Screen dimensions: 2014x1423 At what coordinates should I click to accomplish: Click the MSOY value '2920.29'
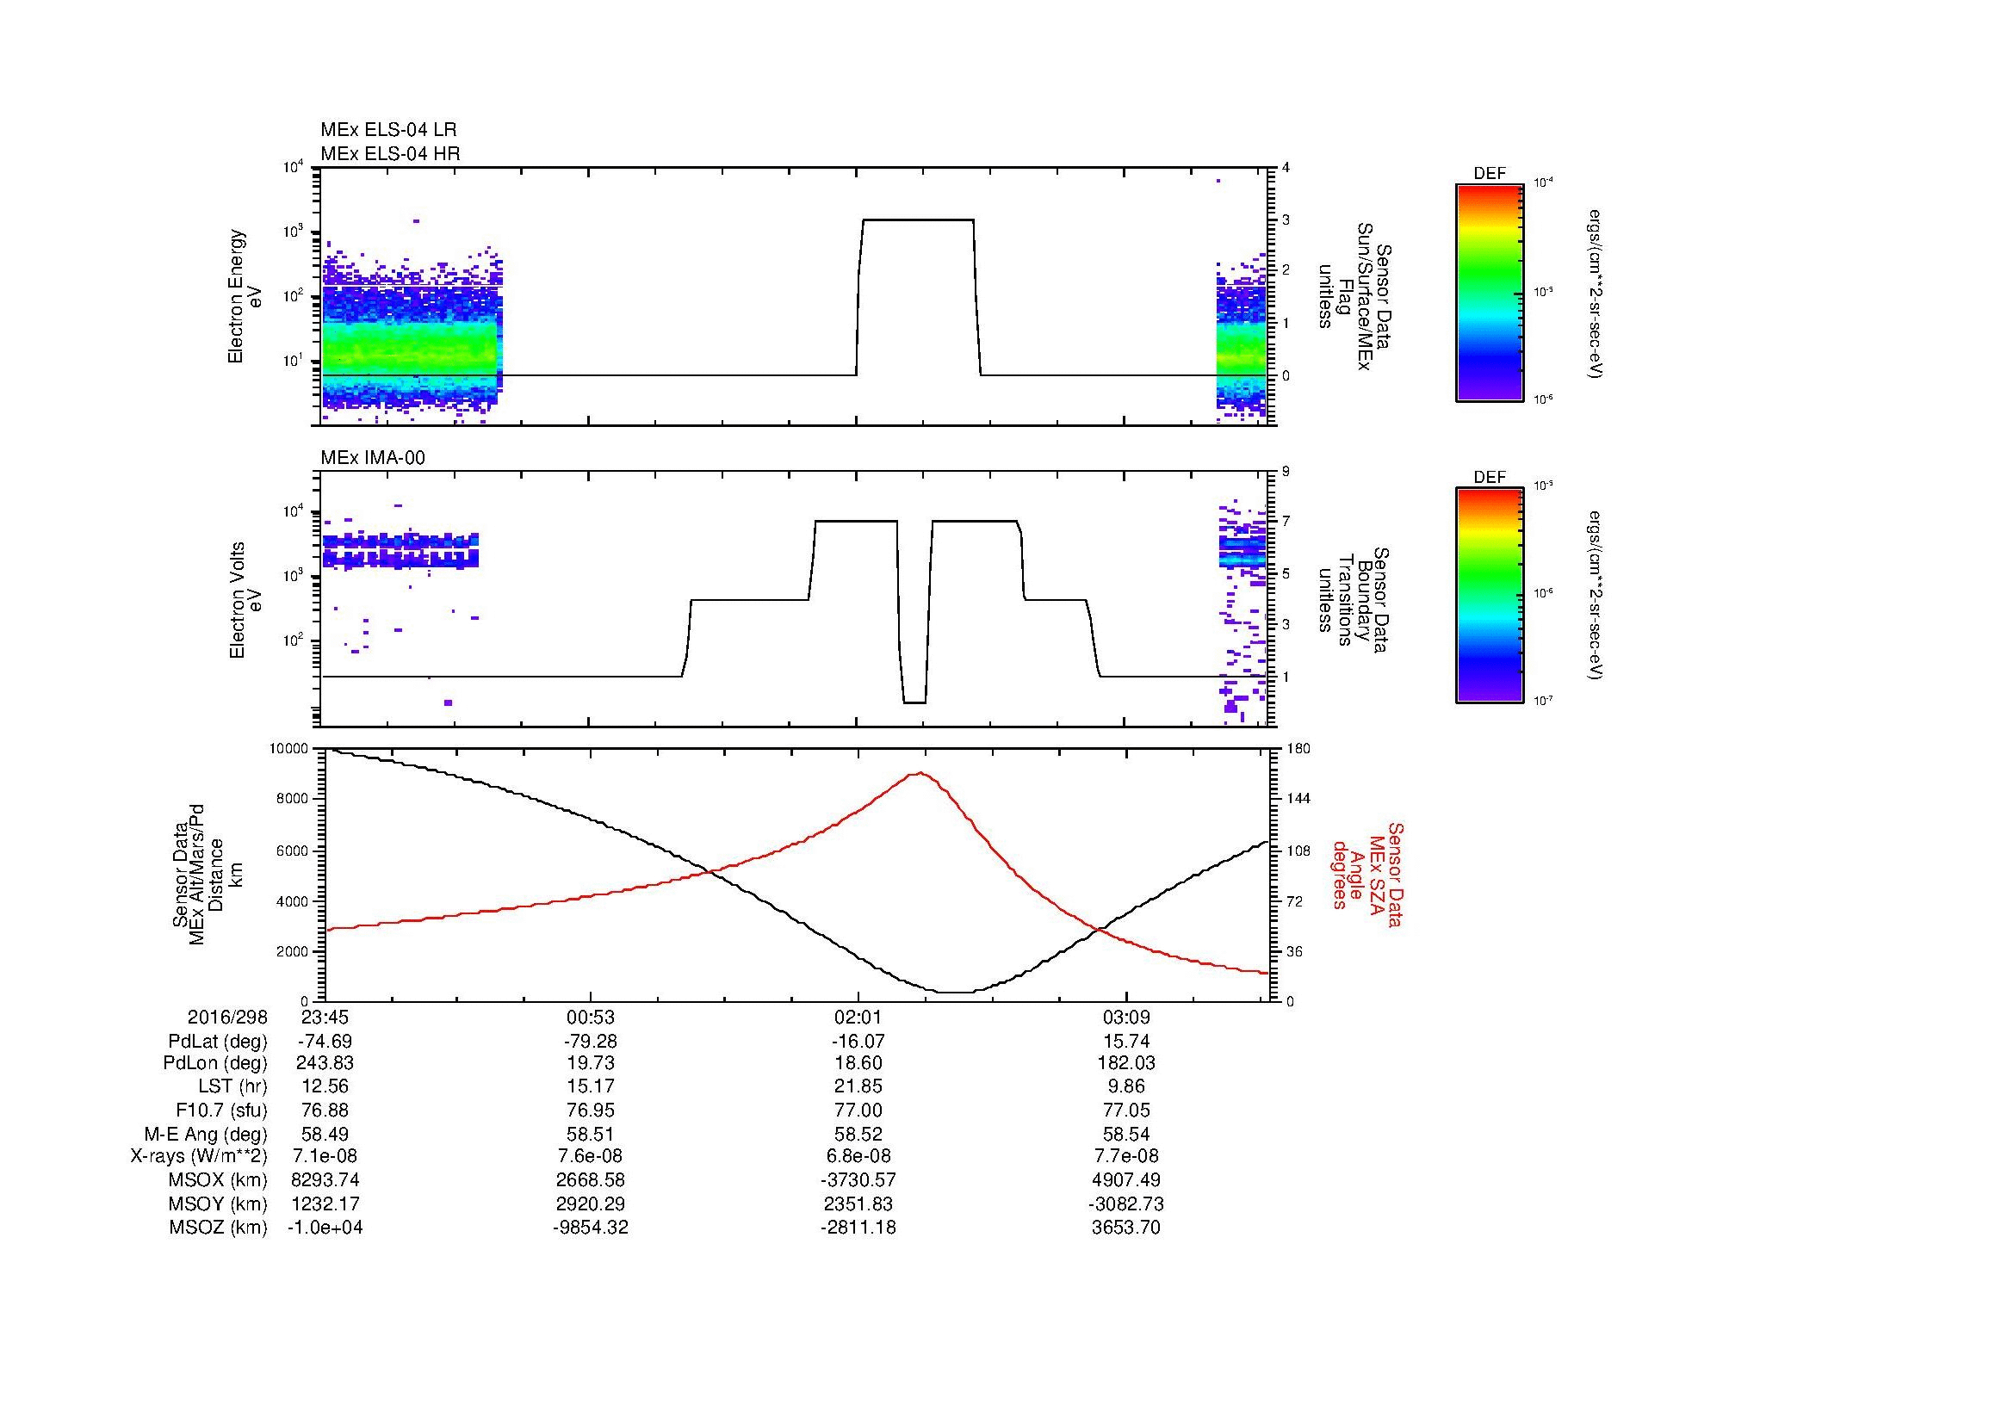(591, 1203)
